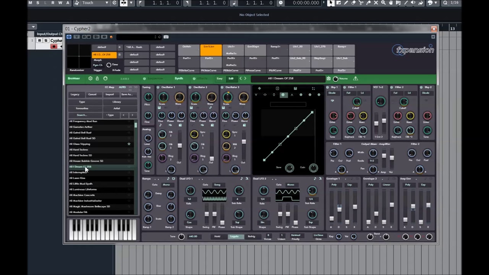Click record-enable button on Cypher track
Screen dimensions: 489x275
pos(54,47)
